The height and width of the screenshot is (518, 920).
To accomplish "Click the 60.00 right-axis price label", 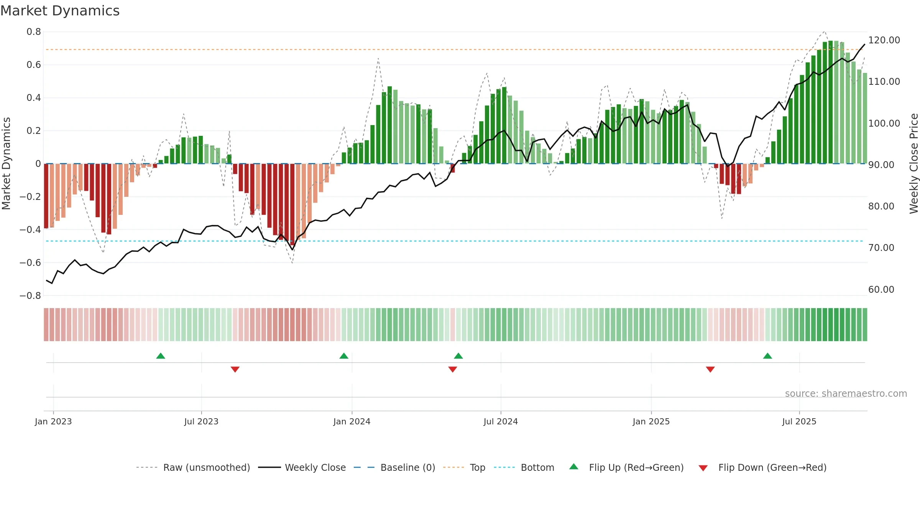I will 881,289.
